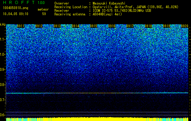Click the 0914 time marker
This screenshot has height=121, width=191.
[x=75, y=26]
